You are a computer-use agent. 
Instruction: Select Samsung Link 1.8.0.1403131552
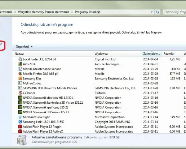point(43,122)
